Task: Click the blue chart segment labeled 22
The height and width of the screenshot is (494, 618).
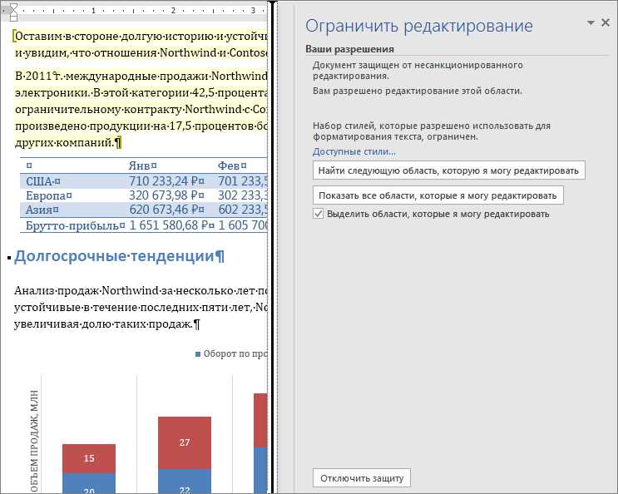Action: pyautogui.click(x=185, y=482)
